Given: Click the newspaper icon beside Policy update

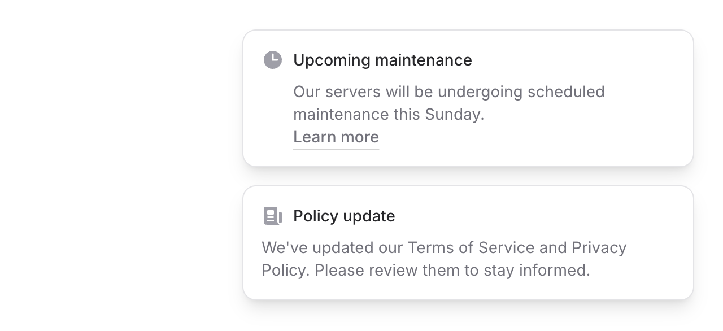Looking at the screenshot, I should click(273, 216).
